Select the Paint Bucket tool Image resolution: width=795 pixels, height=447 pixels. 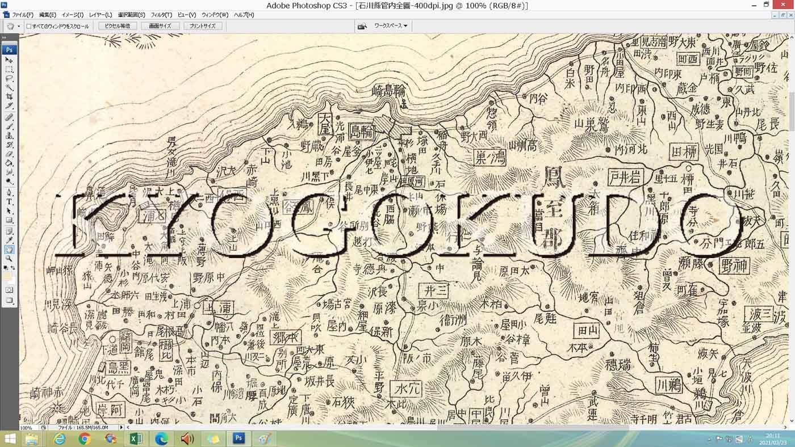pyautogui.click(x=9, y=163)
